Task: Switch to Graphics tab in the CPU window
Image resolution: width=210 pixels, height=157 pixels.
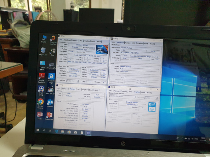Action: [x=87, y=41]
